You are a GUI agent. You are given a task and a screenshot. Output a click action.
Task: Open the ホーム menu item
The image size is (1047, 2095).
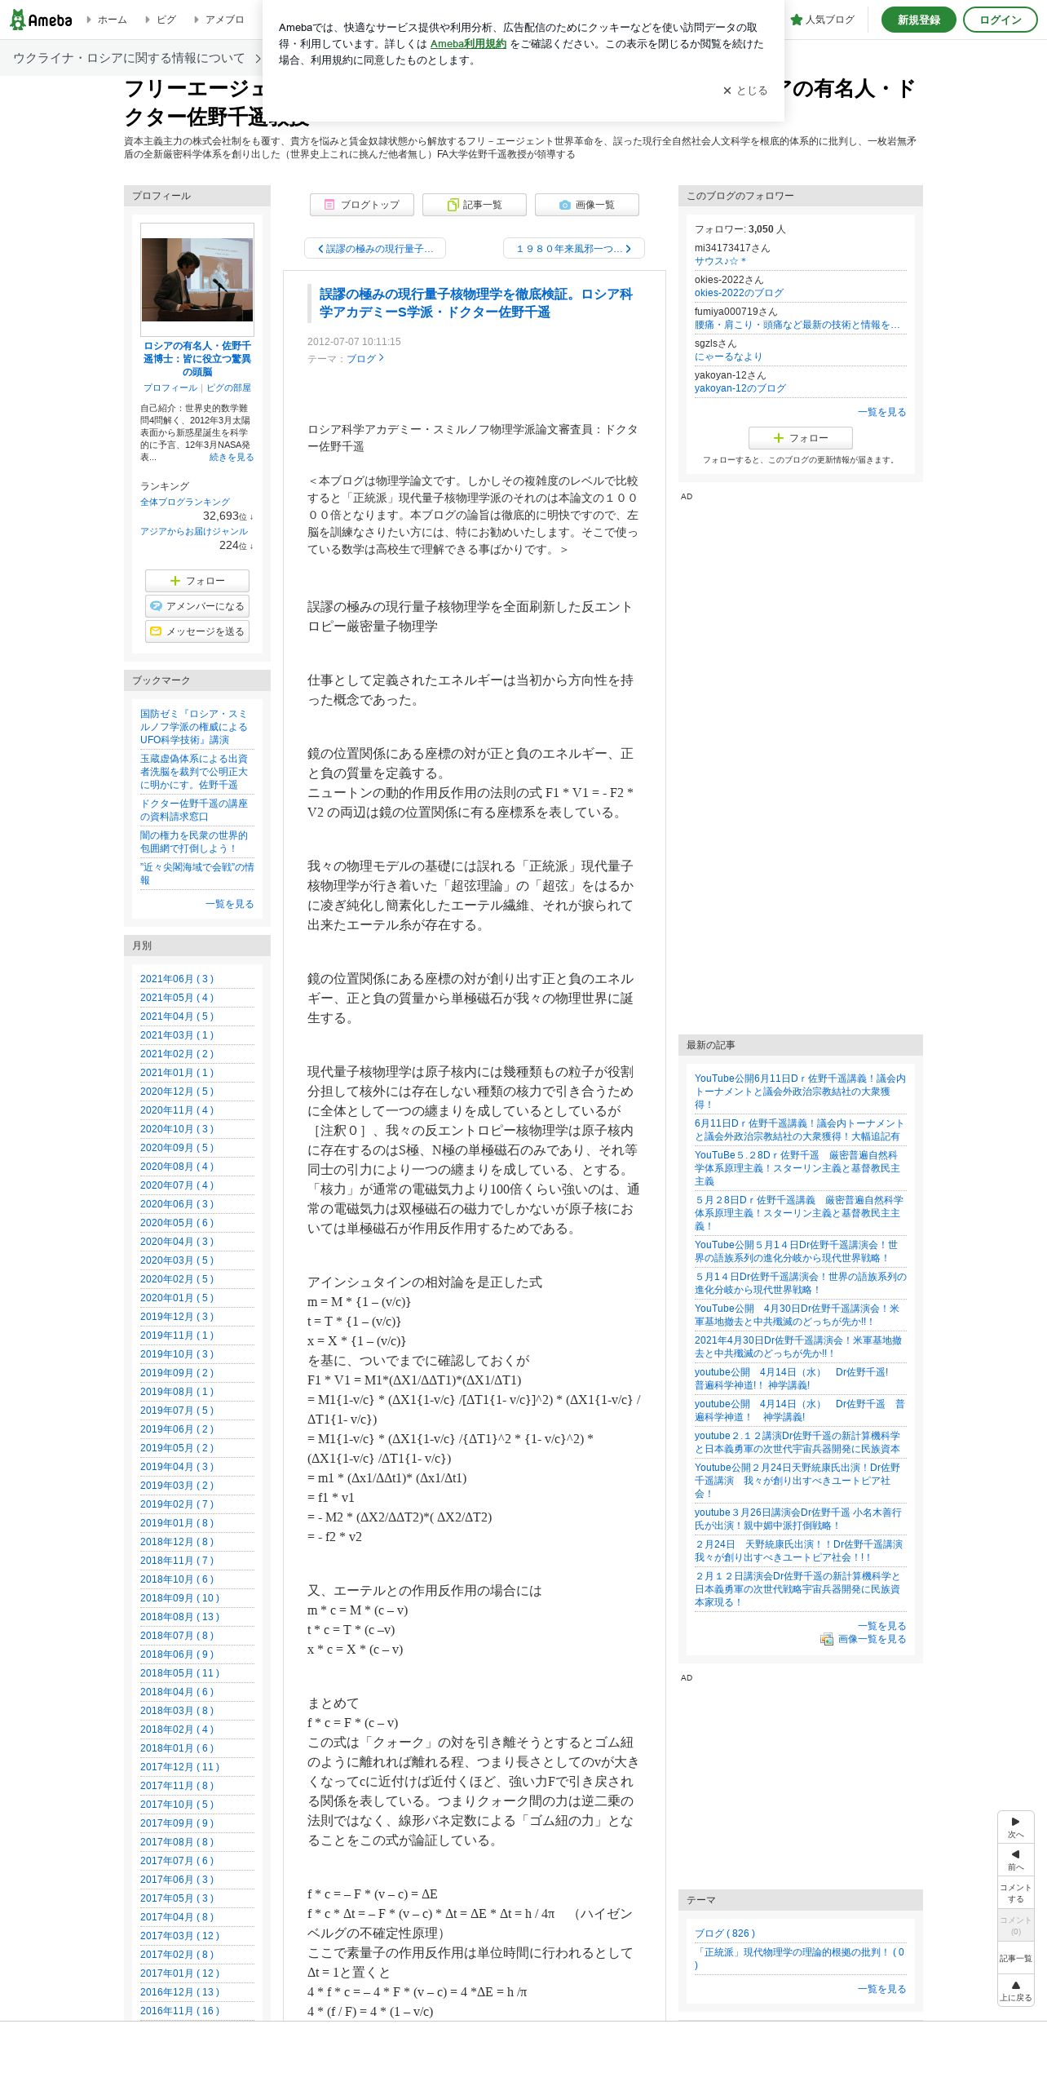click(x=107, y=20)
